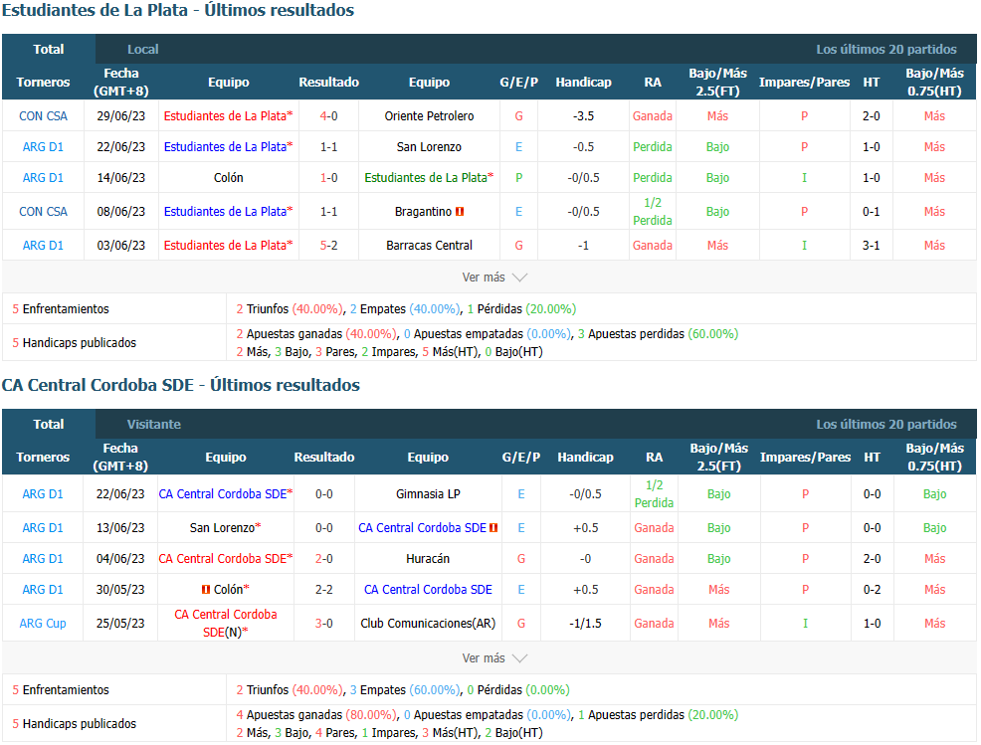This screenshot has width=981, height=745.
Task: Open ARG D1 link for Huracán match
Action: pos(43,559)
